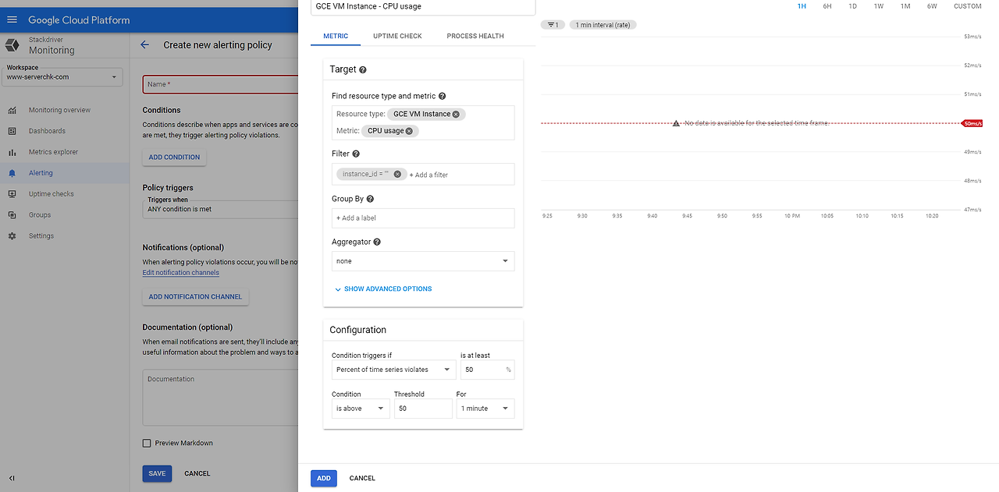The width and height of the screenshot is (999, 492).
Task: Open Metrics explorer in sidebar
Action: (x=53, y=152)
